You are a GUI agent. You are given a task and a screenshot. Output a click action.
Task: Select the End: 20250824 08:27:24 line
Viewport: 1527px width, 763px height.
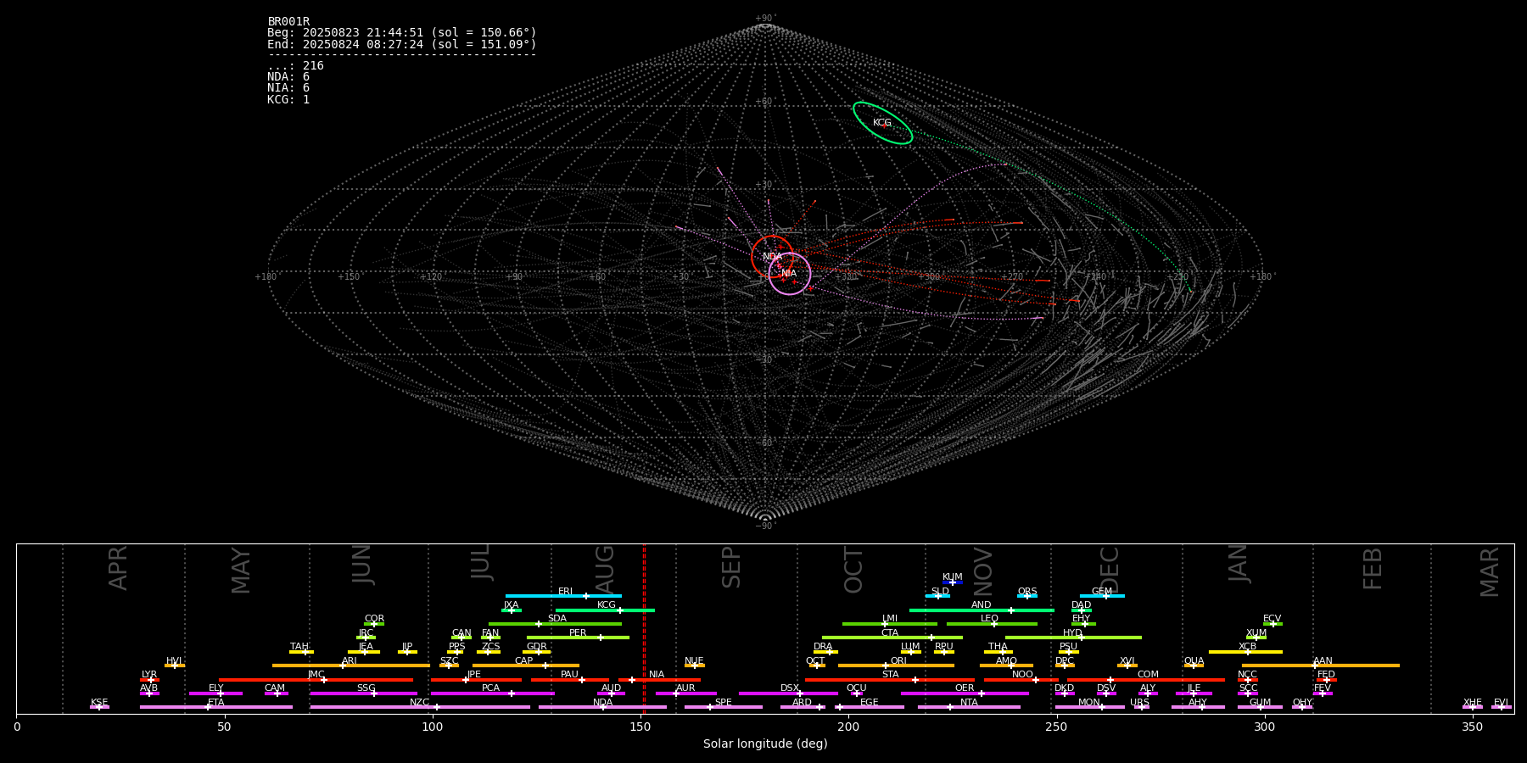(402, 44)
